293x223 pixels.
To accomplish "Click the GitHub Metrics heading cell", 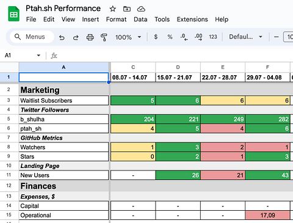I will coord(63,138).
